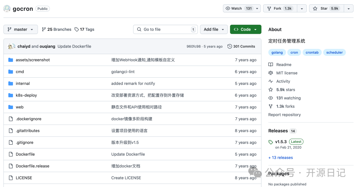Viewport: 357px width, 187px height.
Task: Click the file icon beside .gitignore
Action: [x=11, y=142]
